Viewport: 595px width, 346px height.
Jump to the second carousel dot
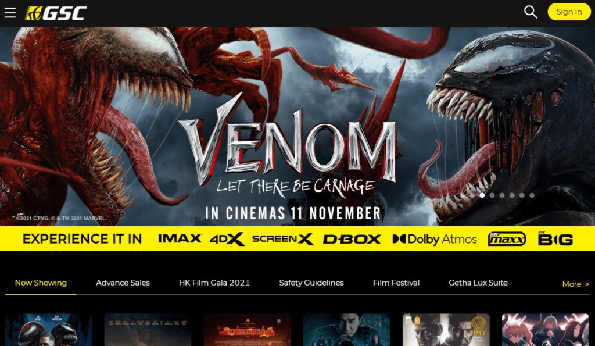coord(492,195)
